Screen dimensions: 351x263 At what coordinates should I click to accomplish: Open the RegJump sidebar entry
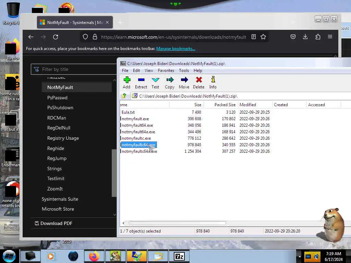(x=57, y=158)
